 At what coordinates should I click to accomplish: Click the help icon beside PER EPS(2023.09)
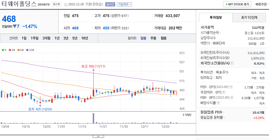click(x=231, y=87)
